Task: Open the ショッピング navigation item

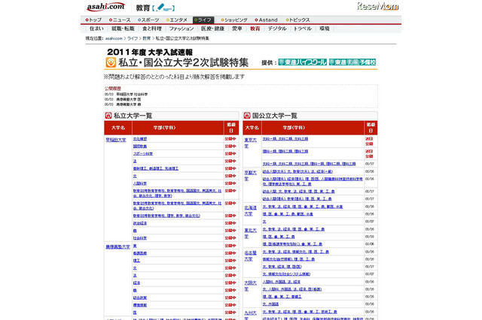Action: tap(234, 20)
